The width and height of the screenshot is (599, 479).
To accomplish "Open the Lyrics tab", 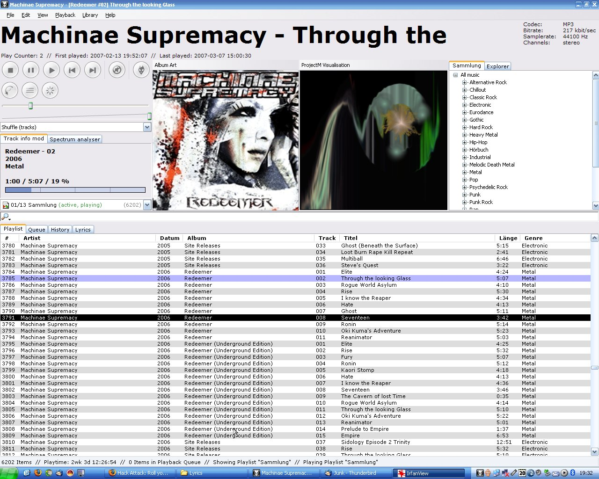I will pyautogui.click(x=83, y=230).
